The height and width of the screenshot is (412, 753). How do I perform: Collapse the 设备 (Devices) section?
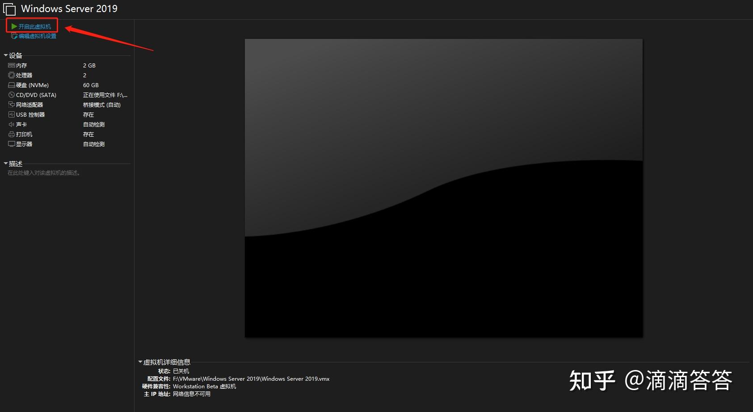pyautogui.click(x=6, y=55)
